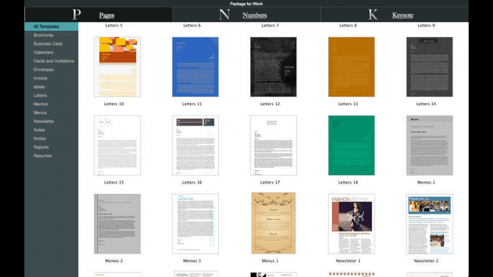Select the Calendars category

(x=44, y=53)
